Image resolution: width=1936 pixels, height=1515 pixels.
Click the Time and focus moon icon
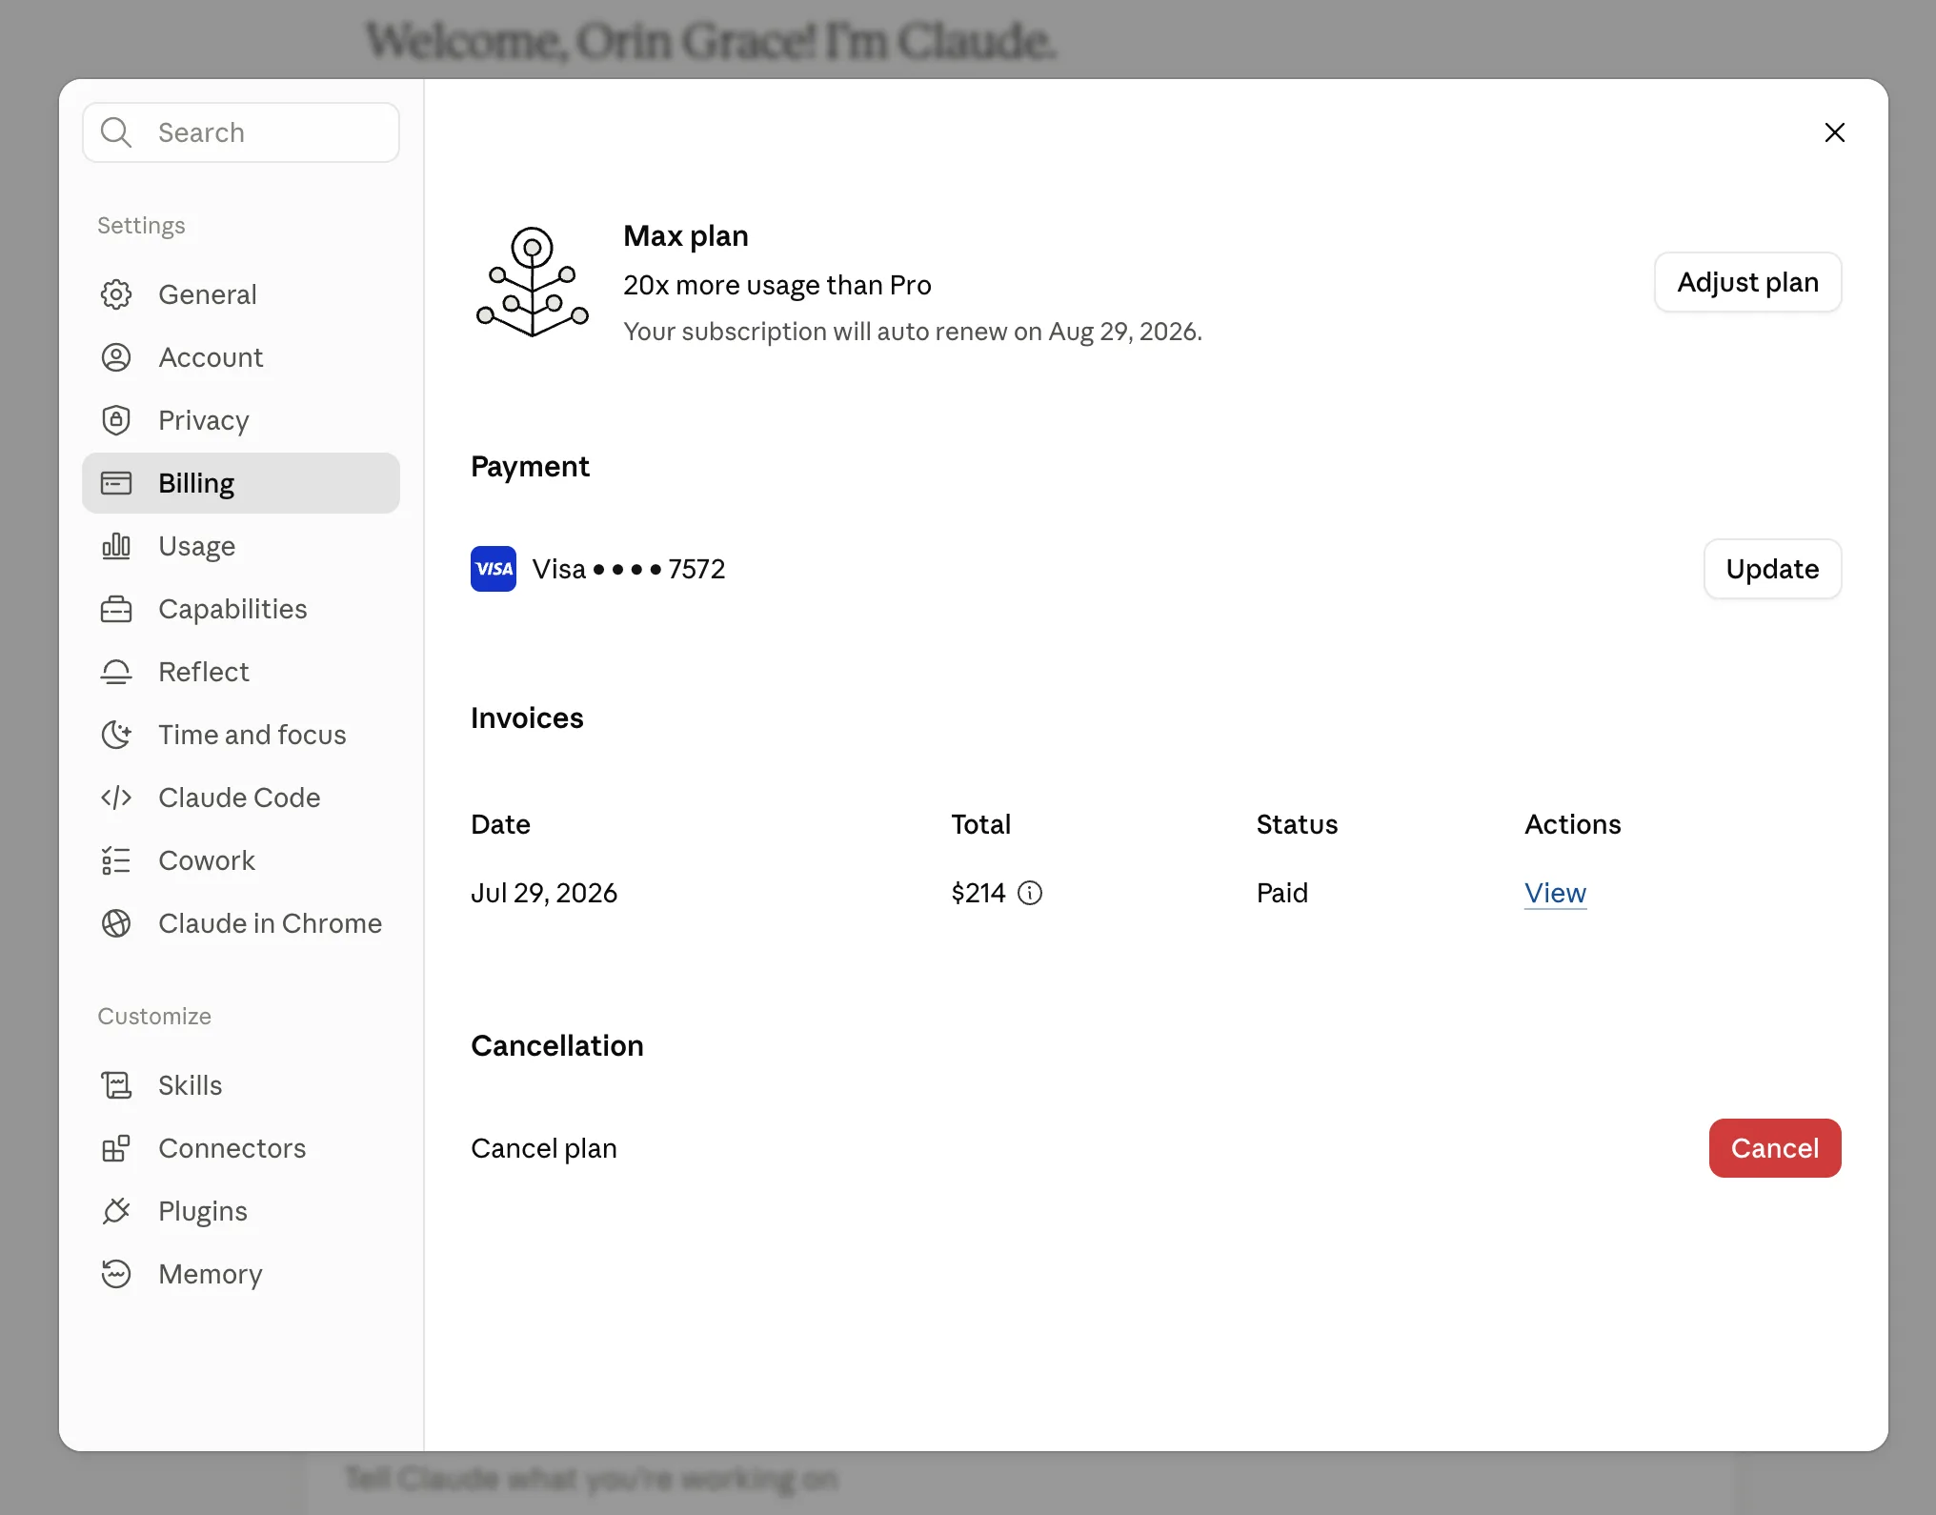[116, 735]
